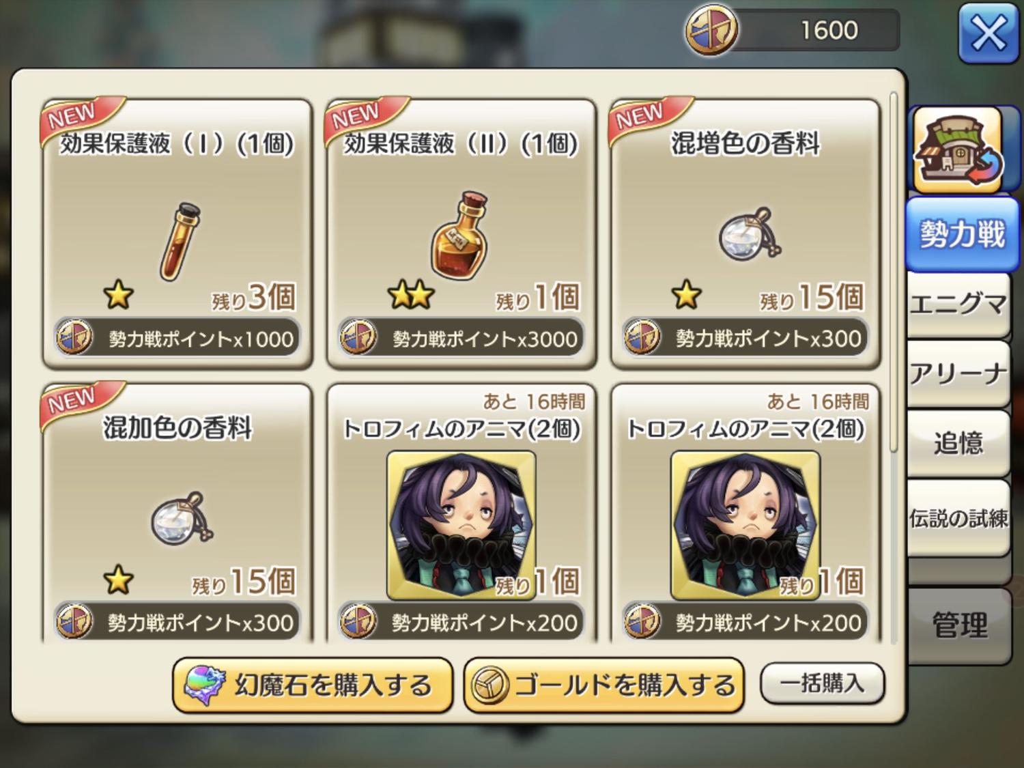
Task: Close the shop with the X button
Action: (x=989, y=33)
